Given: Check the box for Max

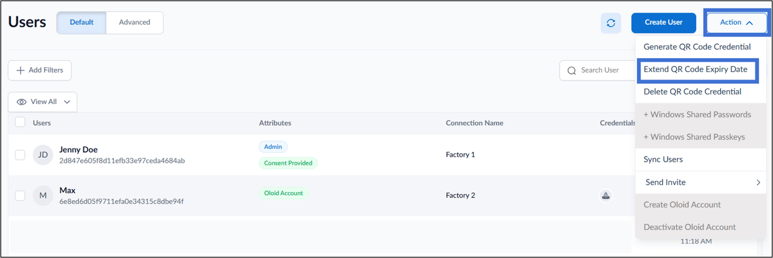Looking at the screenshot, I should click(20, 195).
